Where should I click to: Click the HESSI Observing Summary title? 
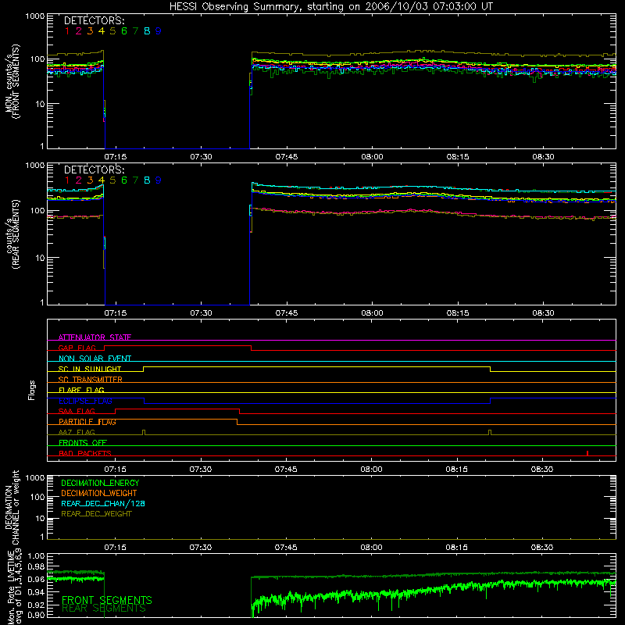click(x=330, y=6)
